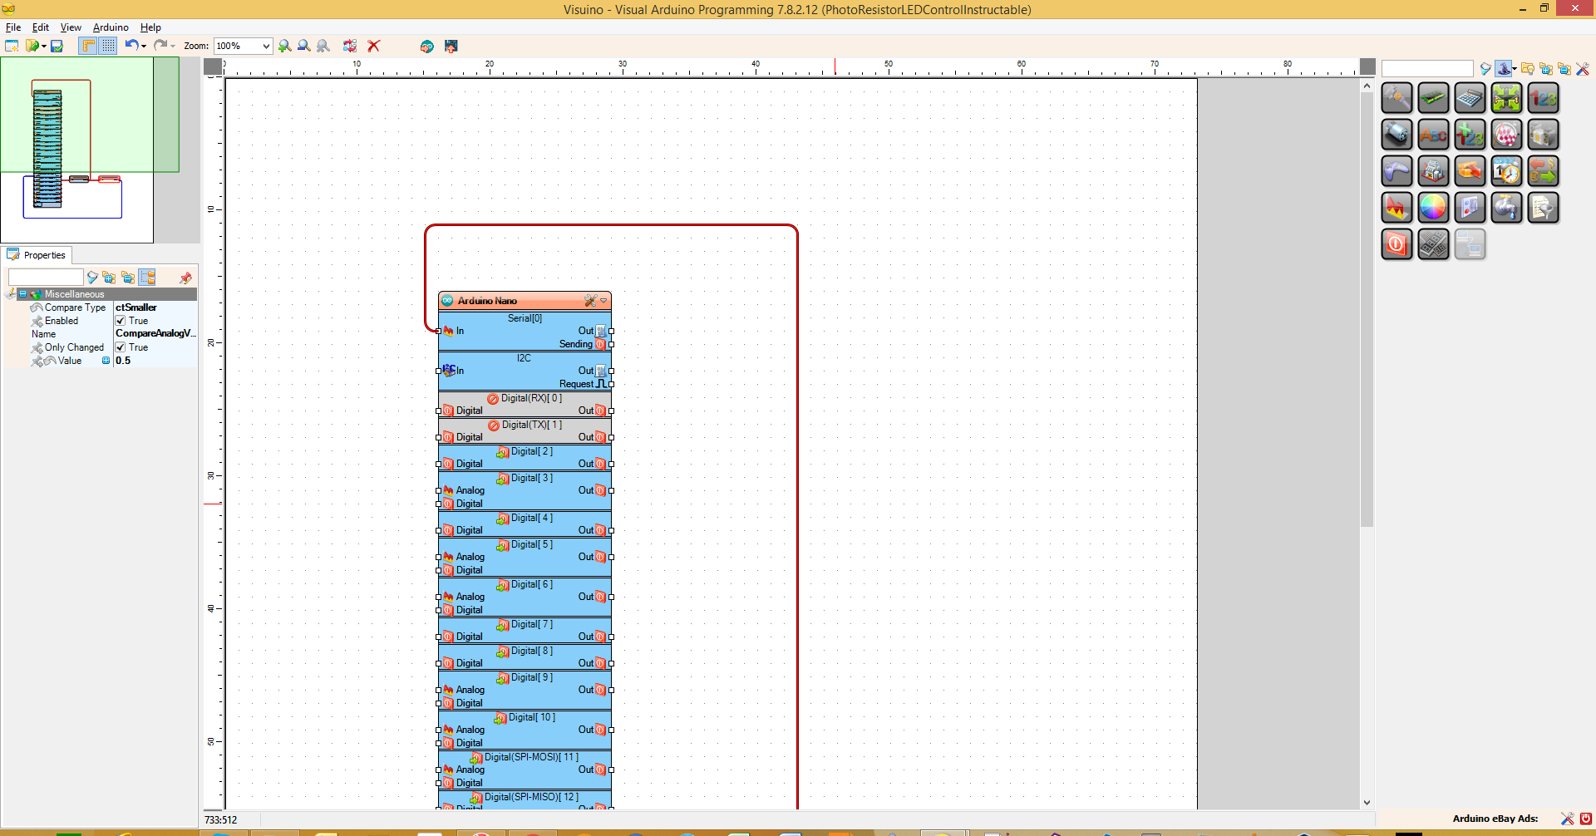Click the Serial[0] Sending pin
Viewport: 1596px width, 836px height.
click(x=611, y=344)
